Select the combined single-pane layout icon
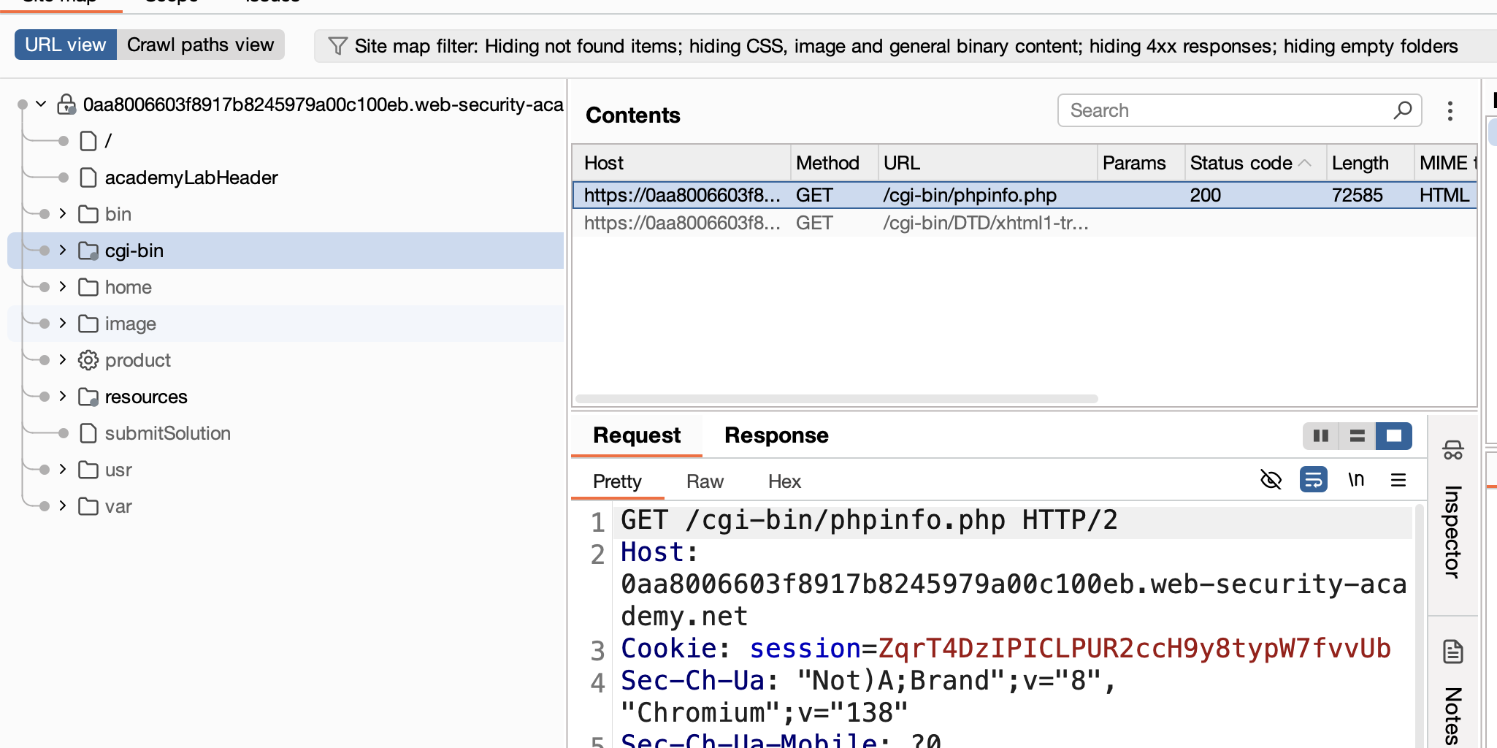The width and height of the screenshot is (1497, 748). coord(1394,436)
